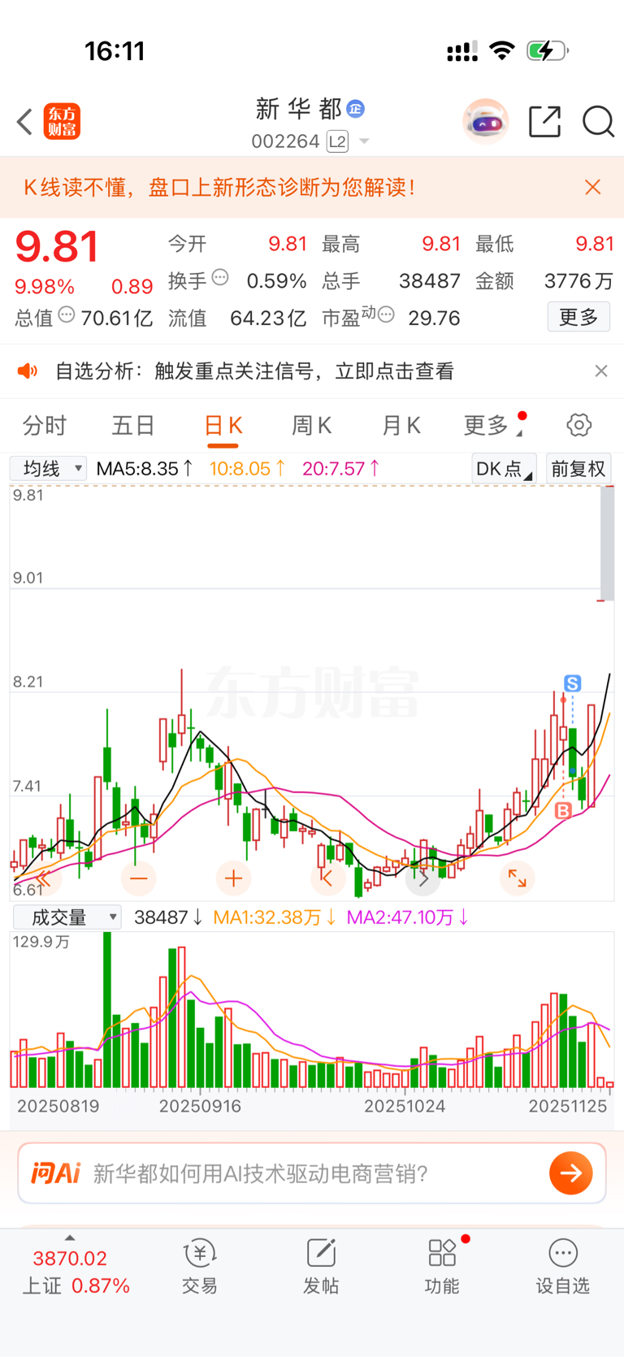Send the AI question with orange arrow
Viewport: 624px width, 1357px height.
tap(571, 1173)
